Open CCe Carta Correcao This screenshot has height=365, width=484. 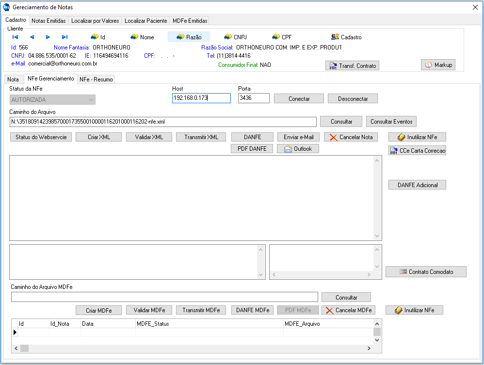[x=417, y=151]
